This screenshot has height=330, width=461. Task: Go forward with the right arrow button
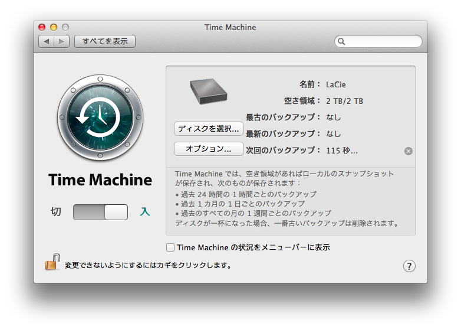[x=61, y=41]
